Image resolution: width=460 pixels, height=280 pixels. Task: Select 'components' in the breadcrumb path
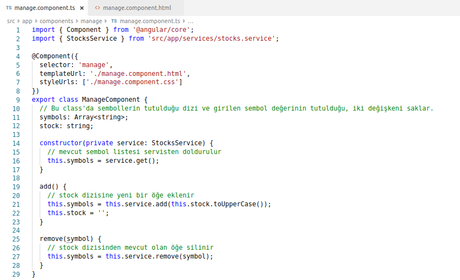[x=56, y=21]
